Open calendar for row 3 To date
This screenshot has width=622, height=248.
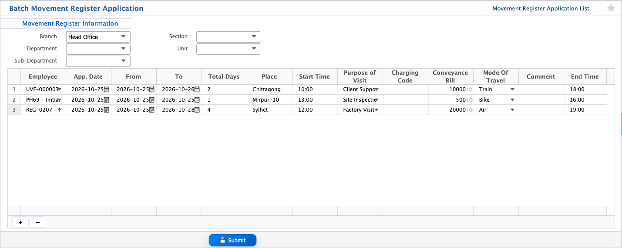click(197, 110)
